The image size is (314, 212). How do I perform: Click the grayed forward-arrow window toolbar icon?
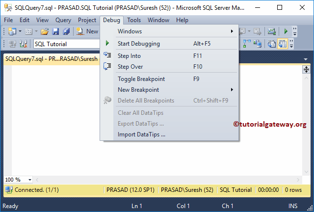tap(257, 31)
